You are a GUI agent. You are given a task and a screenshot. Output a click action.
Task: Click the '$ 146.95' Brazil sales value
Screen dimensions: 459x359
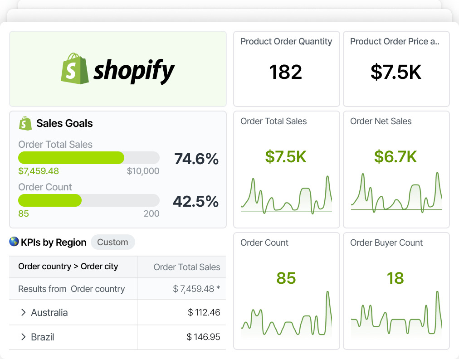click(203, 337)
